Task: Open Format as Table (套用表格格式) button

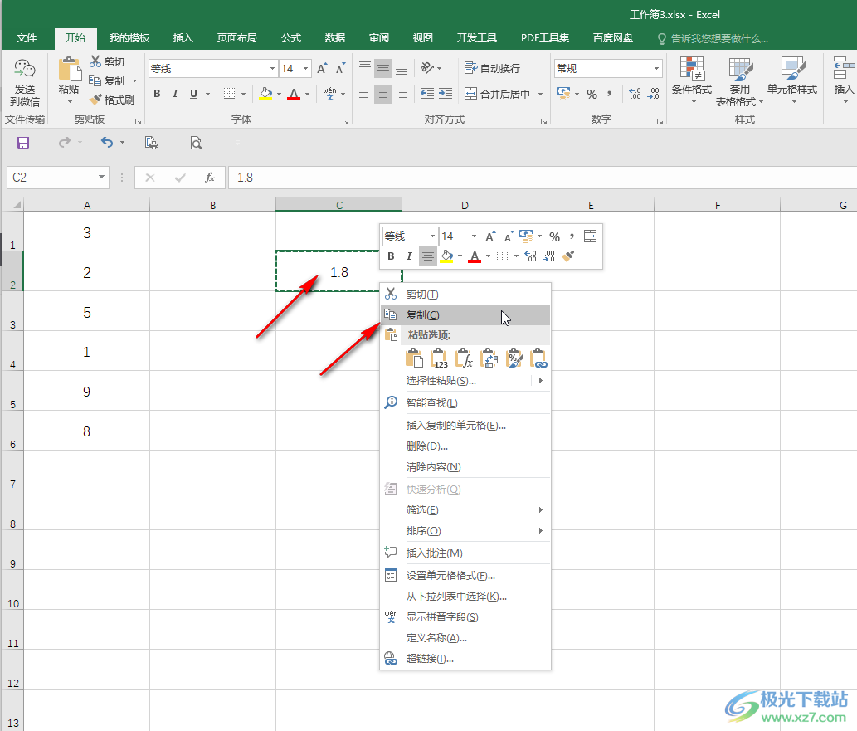Action: (x=739, y=81)
